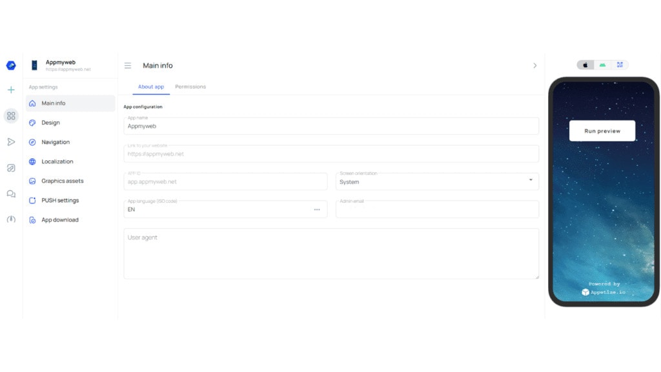Open the Screen orientation dropdown
This screenshot has width=661, height=372.
[x=437, y=181]
